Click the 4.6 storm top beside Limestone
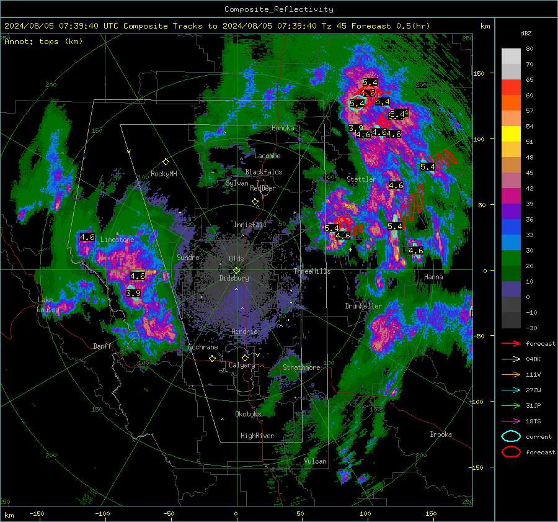The height and width of the screenshot is (522, 558). pyautogui.click(x=87, y=237)
